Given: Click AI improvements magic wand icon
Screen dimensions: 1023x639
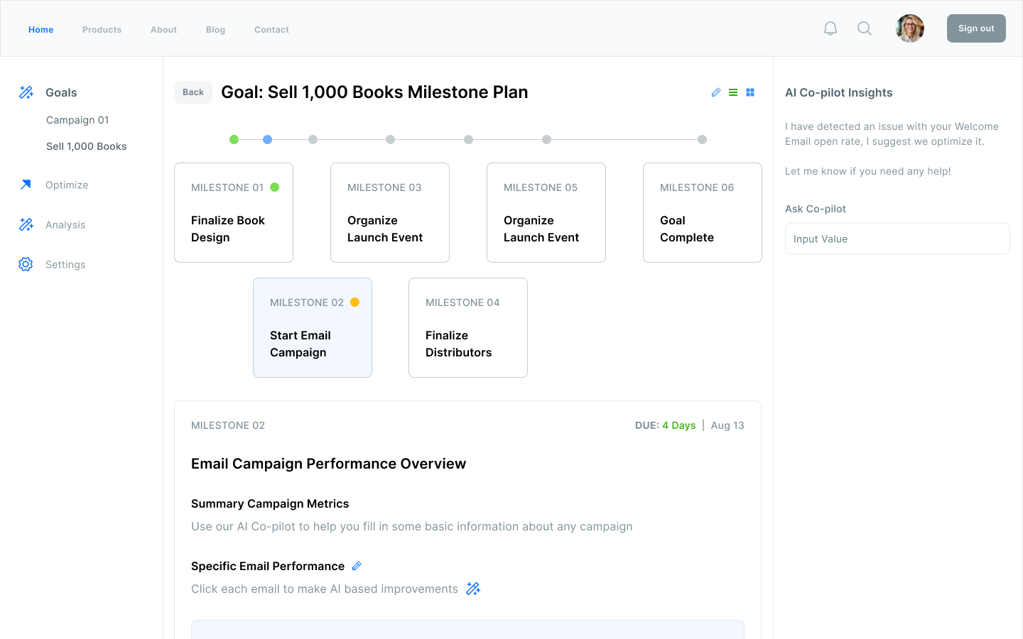Looking at the screenshot, I should [473, 589].
